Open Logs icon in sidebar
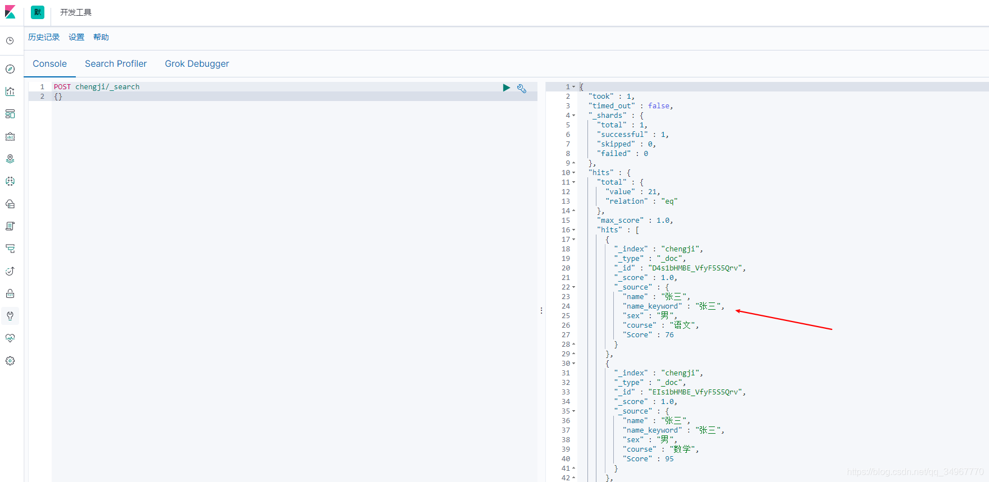The image size is (989, 482). point(10,226)
